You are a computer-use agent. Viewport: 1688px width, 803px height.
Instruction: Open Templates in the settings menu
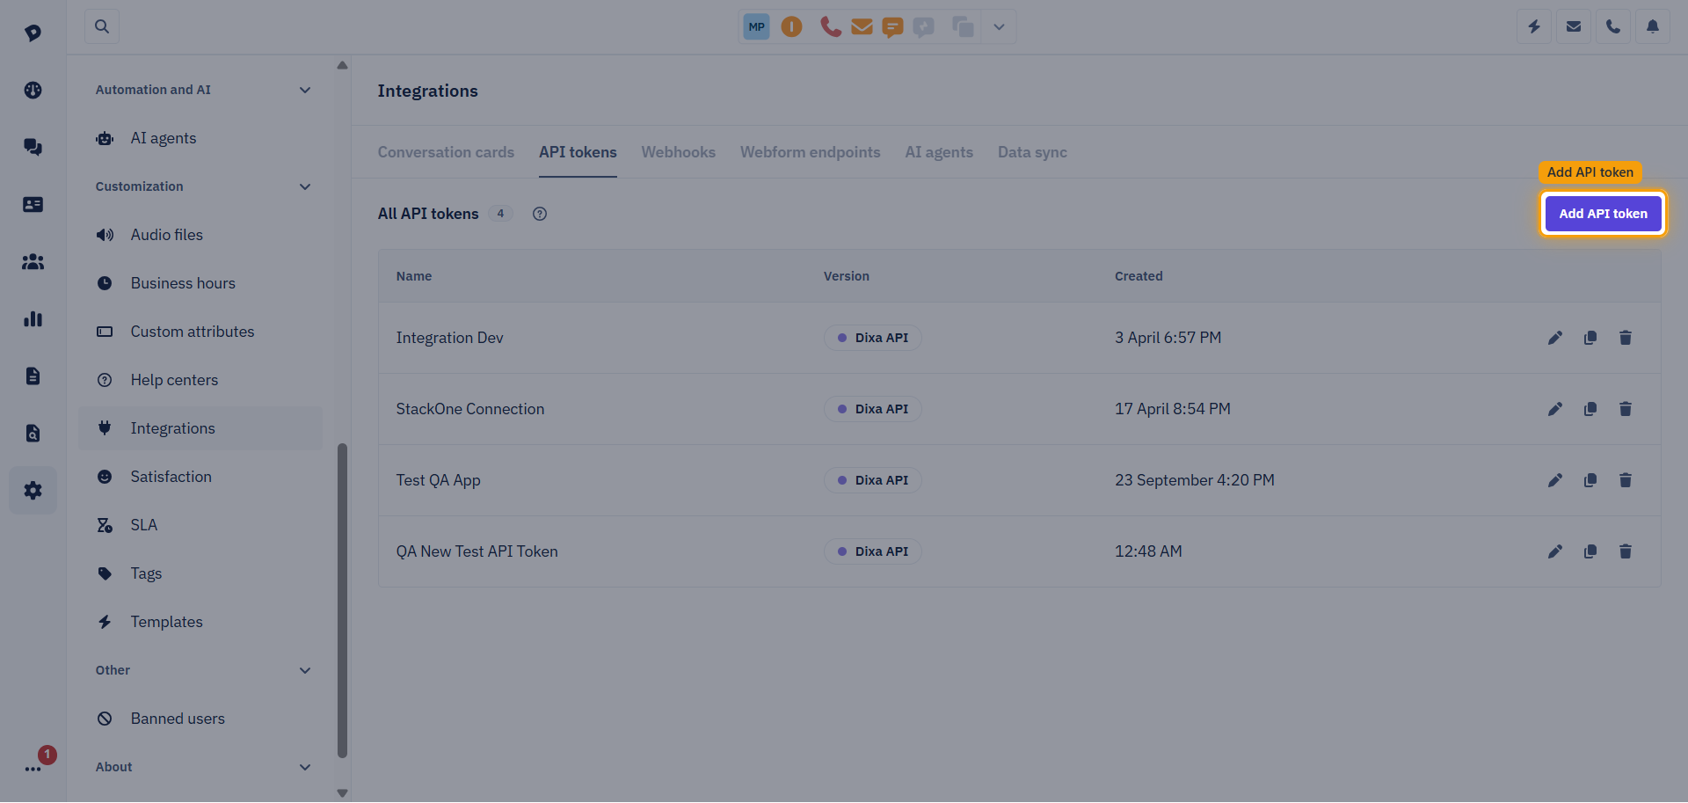click(200, 622)
